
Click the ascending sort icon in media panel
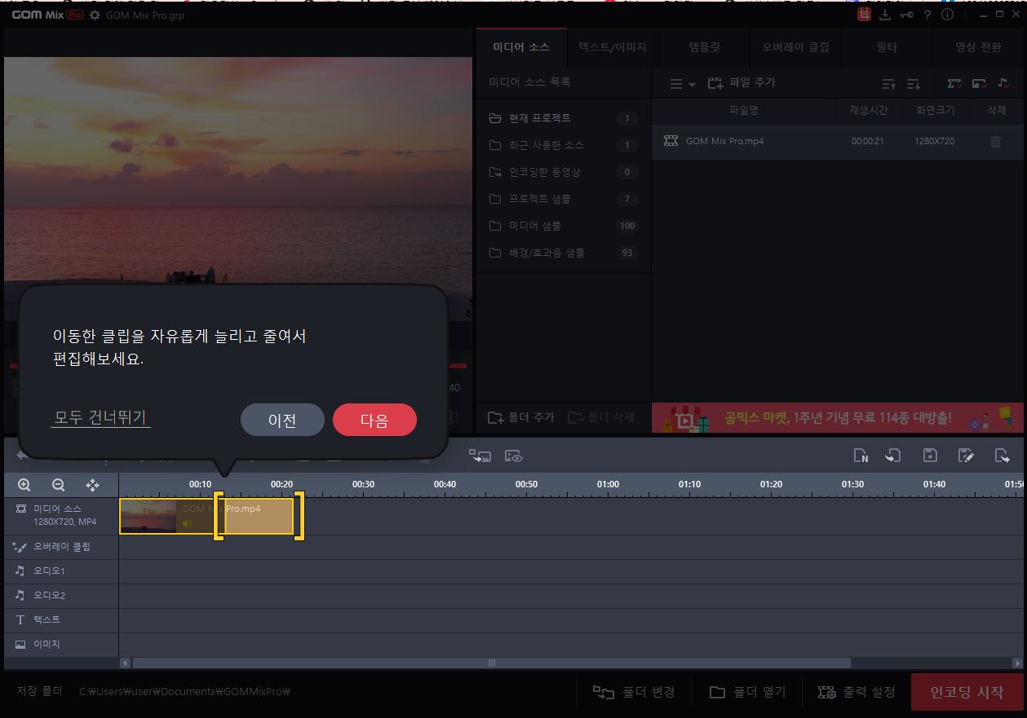point(888,82)
